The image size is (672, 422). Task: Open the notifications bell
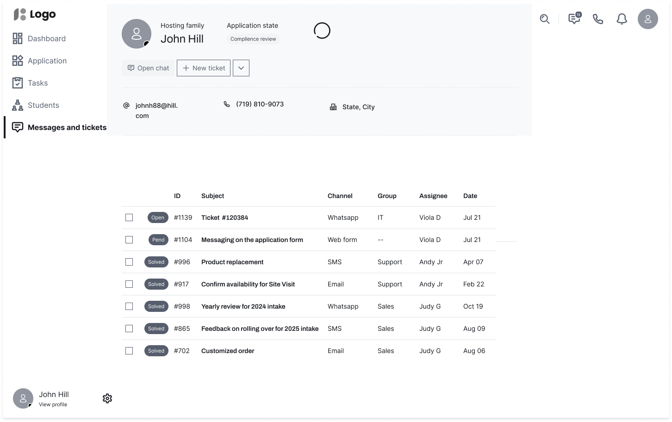pyautogui.click(x=622, y=19)
